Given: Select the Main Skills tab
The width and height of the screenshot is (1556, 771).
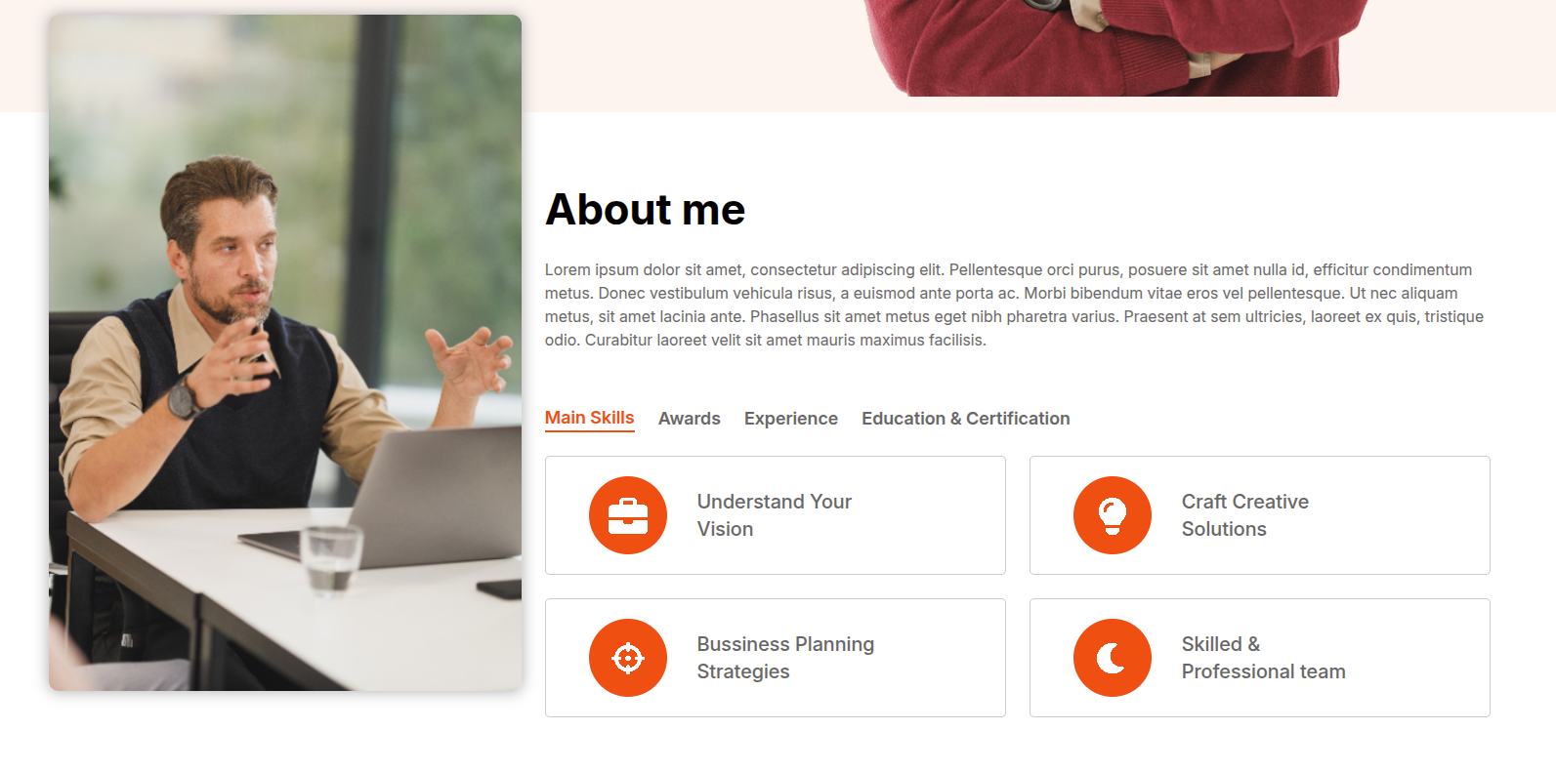Looking at the screenshot, I should (x=589, y=418).
